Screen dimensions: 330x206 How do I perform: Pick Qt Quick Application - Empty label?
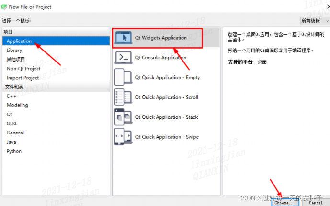(x=167, y=77)
